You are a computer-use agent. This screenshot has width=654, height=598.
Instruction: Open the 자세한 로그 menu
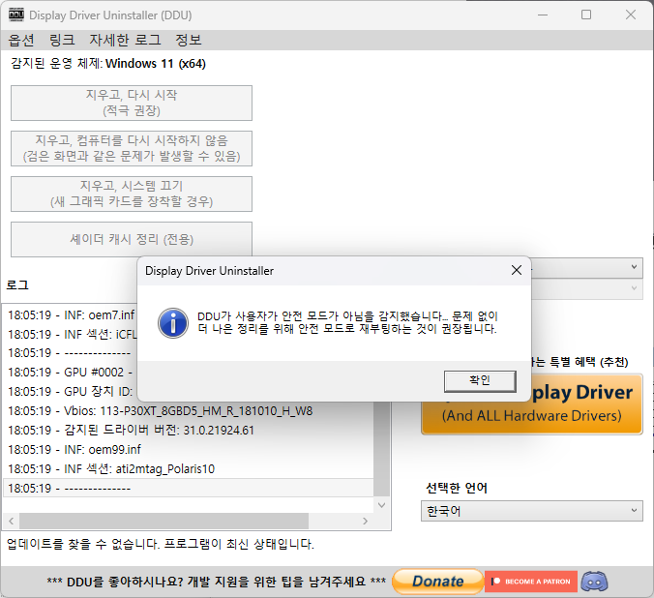click(125, 40)
